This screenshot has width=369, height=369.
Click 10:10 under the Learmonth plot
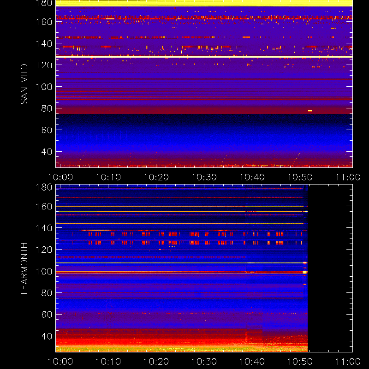point(108,362)
